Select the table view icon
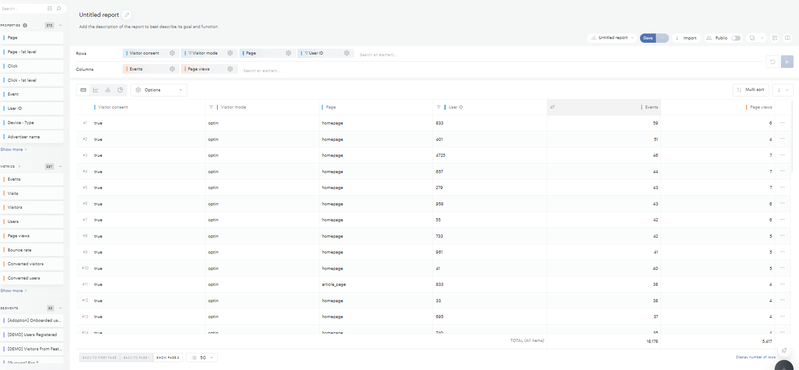 point(83,90)
